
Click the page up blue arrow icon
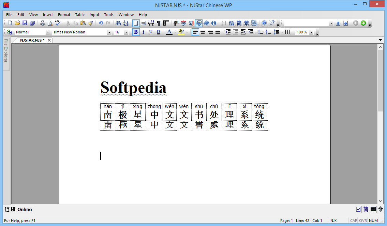338,23
